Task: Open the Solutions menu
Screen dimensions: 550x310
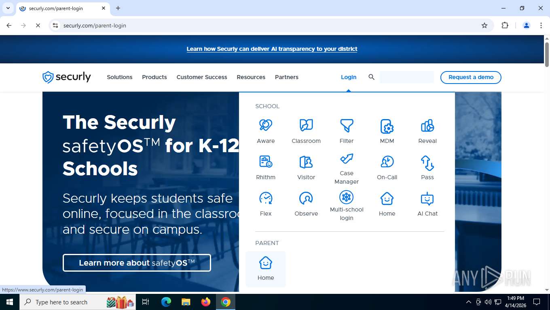Action: point(120,77)
